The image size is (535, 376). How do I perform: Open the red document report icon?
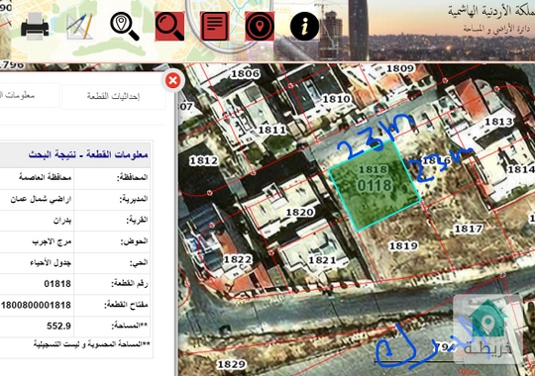[x=215, y=27]
